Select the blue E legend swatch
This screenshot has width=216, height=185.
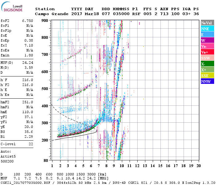tap(207, 35)
